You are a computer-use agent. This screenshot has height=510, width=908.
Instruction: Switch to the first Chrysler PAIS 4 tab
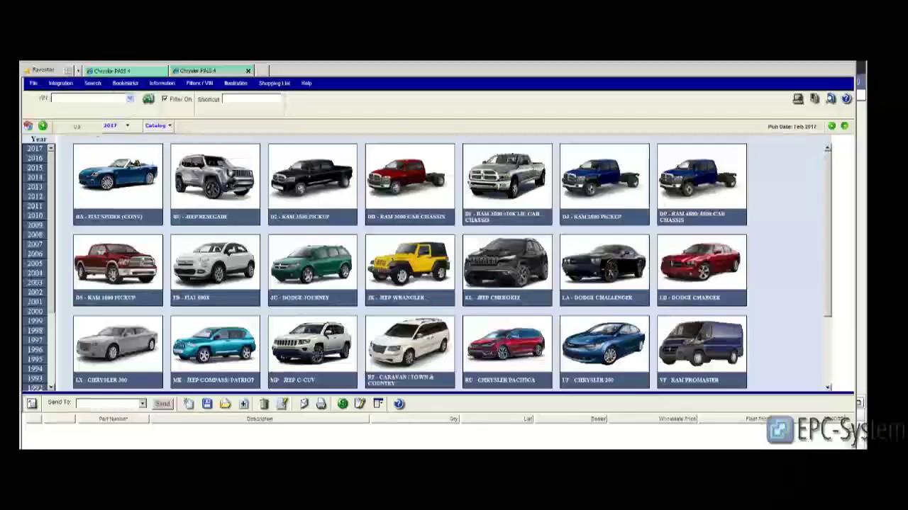pyautogui.click(x=126, y=71)
